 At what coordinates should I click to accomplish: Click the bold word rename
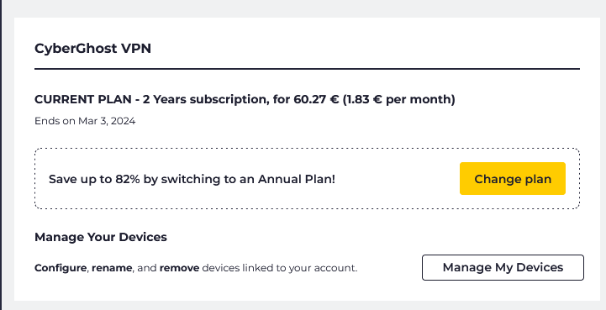pyautogui.click(x=112, y=268)
